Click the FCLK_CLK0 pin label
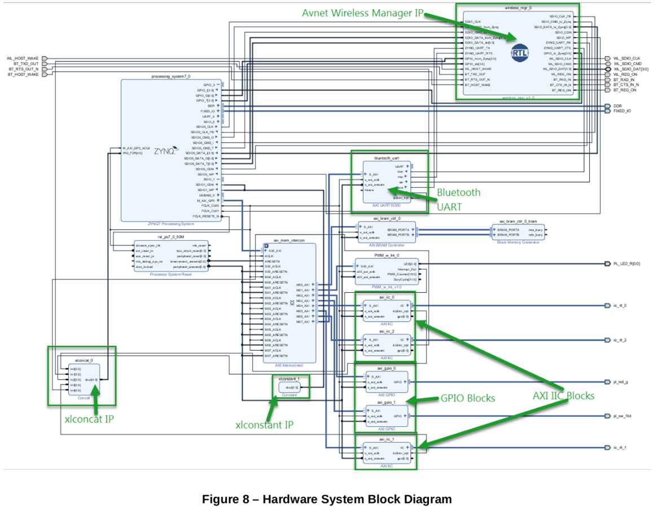The height and width of the screenshot is (507, 671). tap(210, 206)
